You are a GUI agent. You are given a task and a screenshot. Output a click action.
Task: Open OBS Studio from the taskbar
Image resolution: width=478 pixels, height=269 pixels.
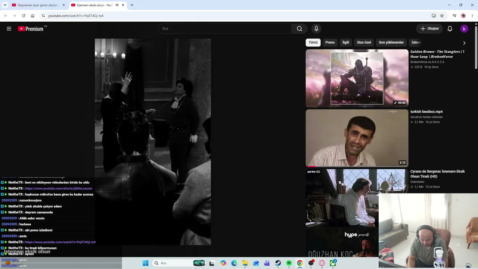click(x=311, y=263)
